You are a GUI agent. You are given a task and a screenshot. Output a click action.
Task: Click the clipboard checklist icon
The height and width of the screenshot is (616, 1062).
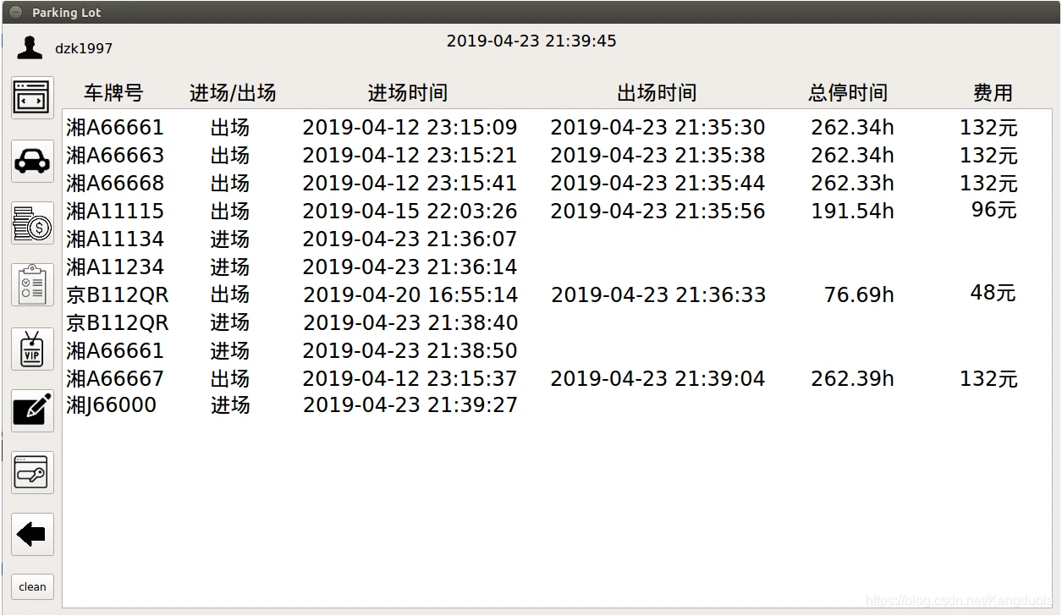pos(32,285)
